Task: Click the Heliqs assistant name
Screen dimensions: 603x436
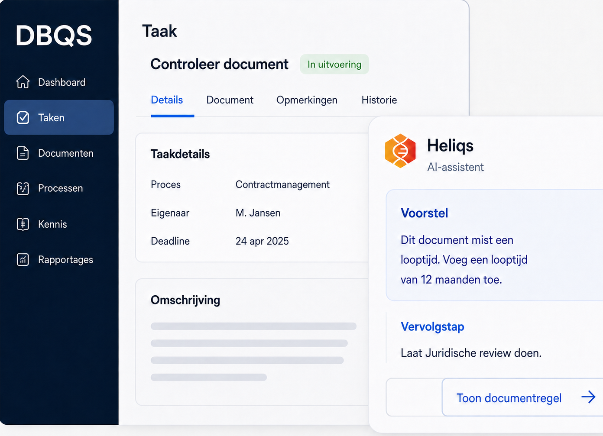Action: [450, 145]
